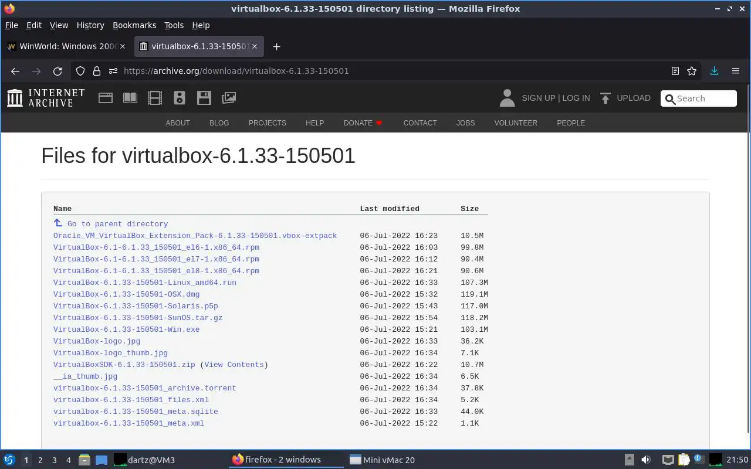Screen dimensions: 751x469
Task: Click the show desktop taskbar icon
Action: [102, 460]
